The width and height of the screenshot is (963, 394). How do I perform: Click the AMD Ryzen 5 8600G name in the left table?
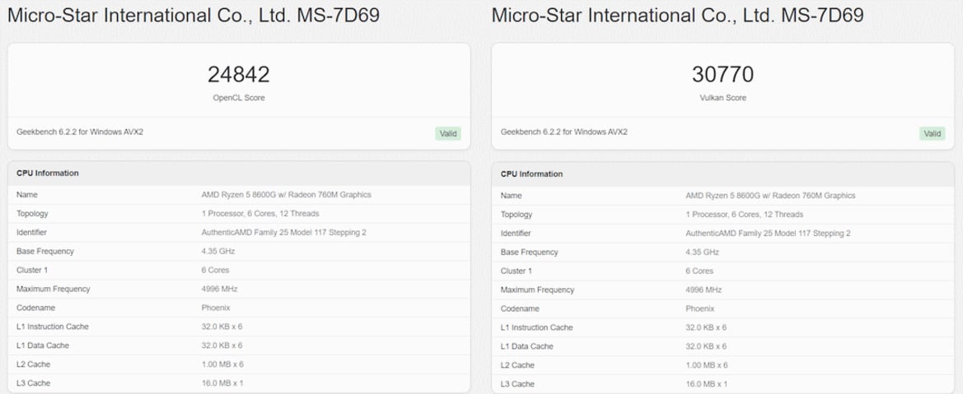click(286, 195)
